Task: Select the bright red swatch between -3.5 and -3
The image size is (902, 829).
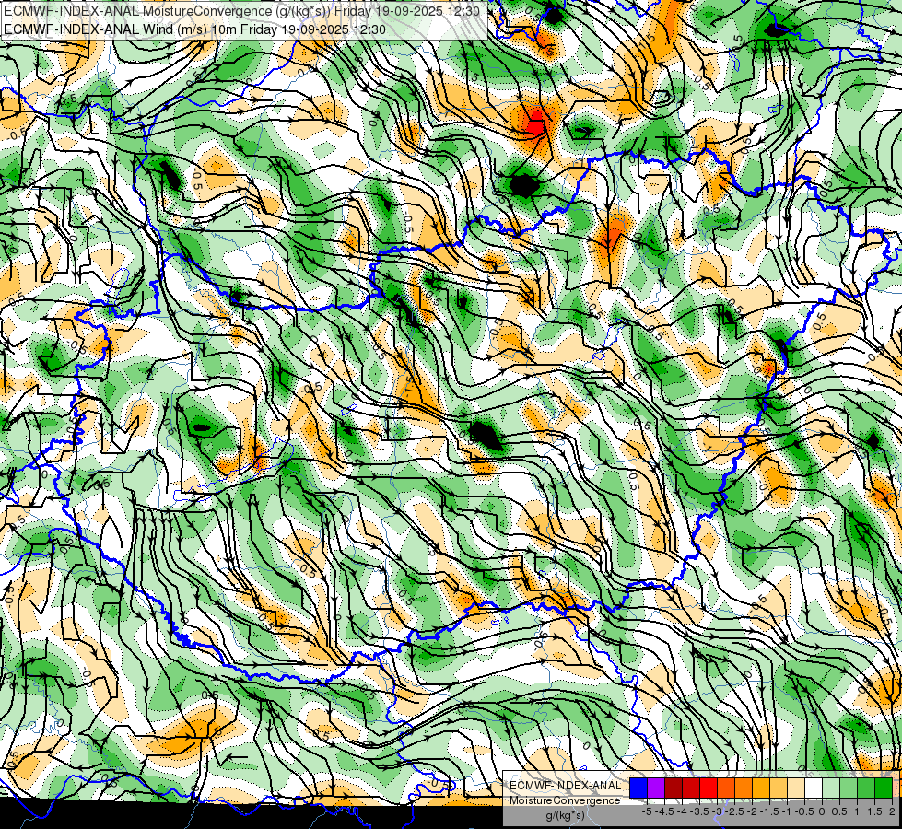Action: (709, 788)
